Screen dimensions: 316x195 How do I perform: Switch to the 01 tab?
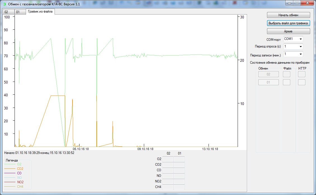pos(20,12)
